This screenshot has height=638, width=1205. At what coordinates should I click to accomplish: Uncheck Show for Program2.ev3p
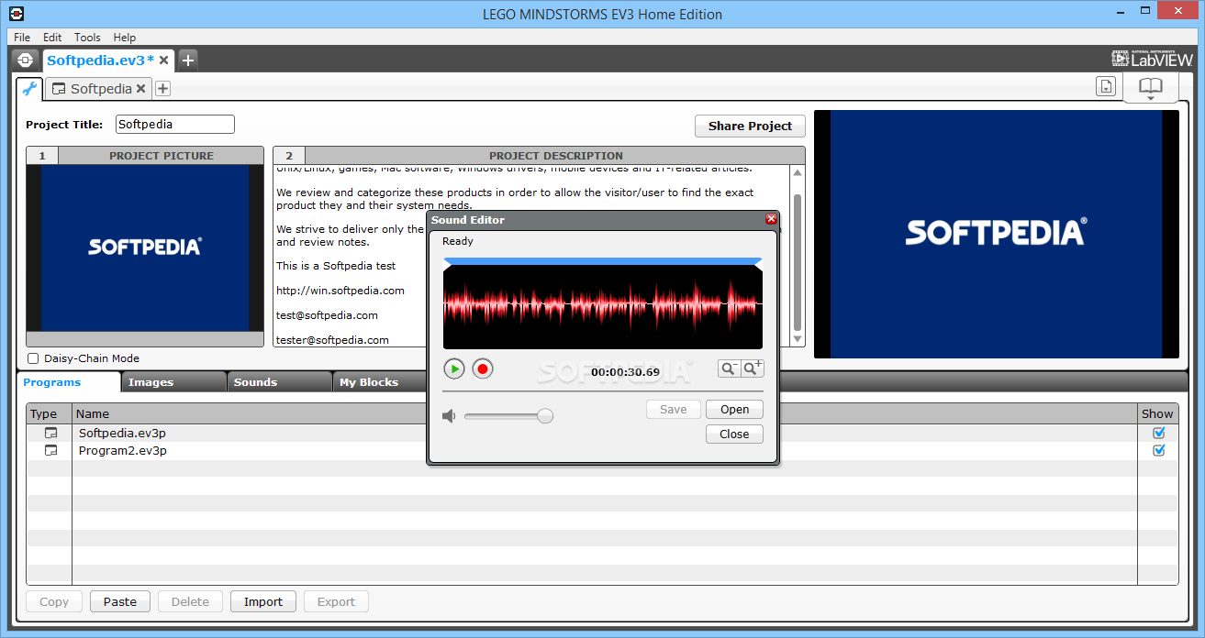[x=1158, y=450]
